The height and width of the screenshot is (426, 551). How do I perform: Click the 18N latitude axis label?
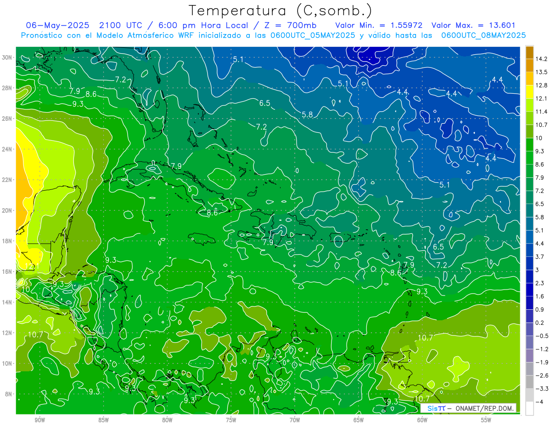(7, 241)
